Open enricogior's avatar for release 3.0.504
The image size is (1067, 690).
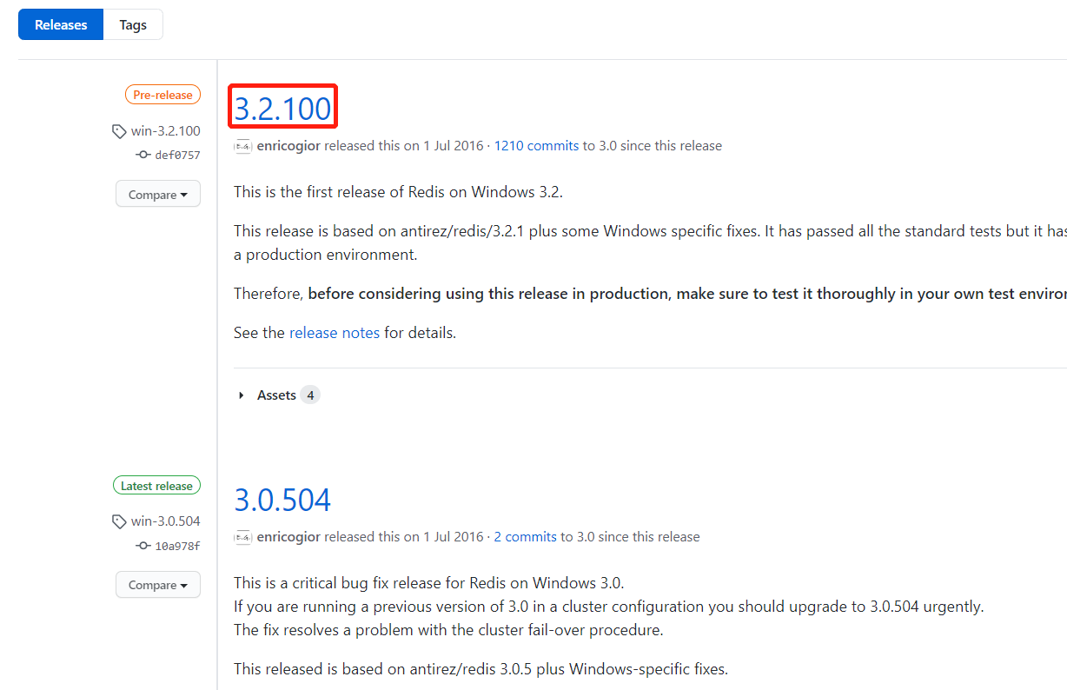[242, 537]
